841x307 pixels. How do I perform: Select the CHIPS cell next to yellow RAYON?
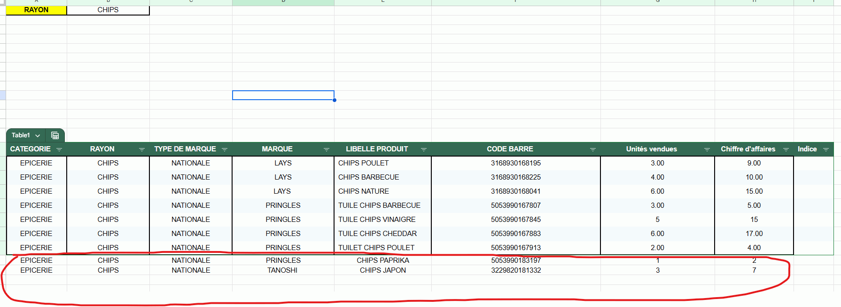(x=108, y=10)
